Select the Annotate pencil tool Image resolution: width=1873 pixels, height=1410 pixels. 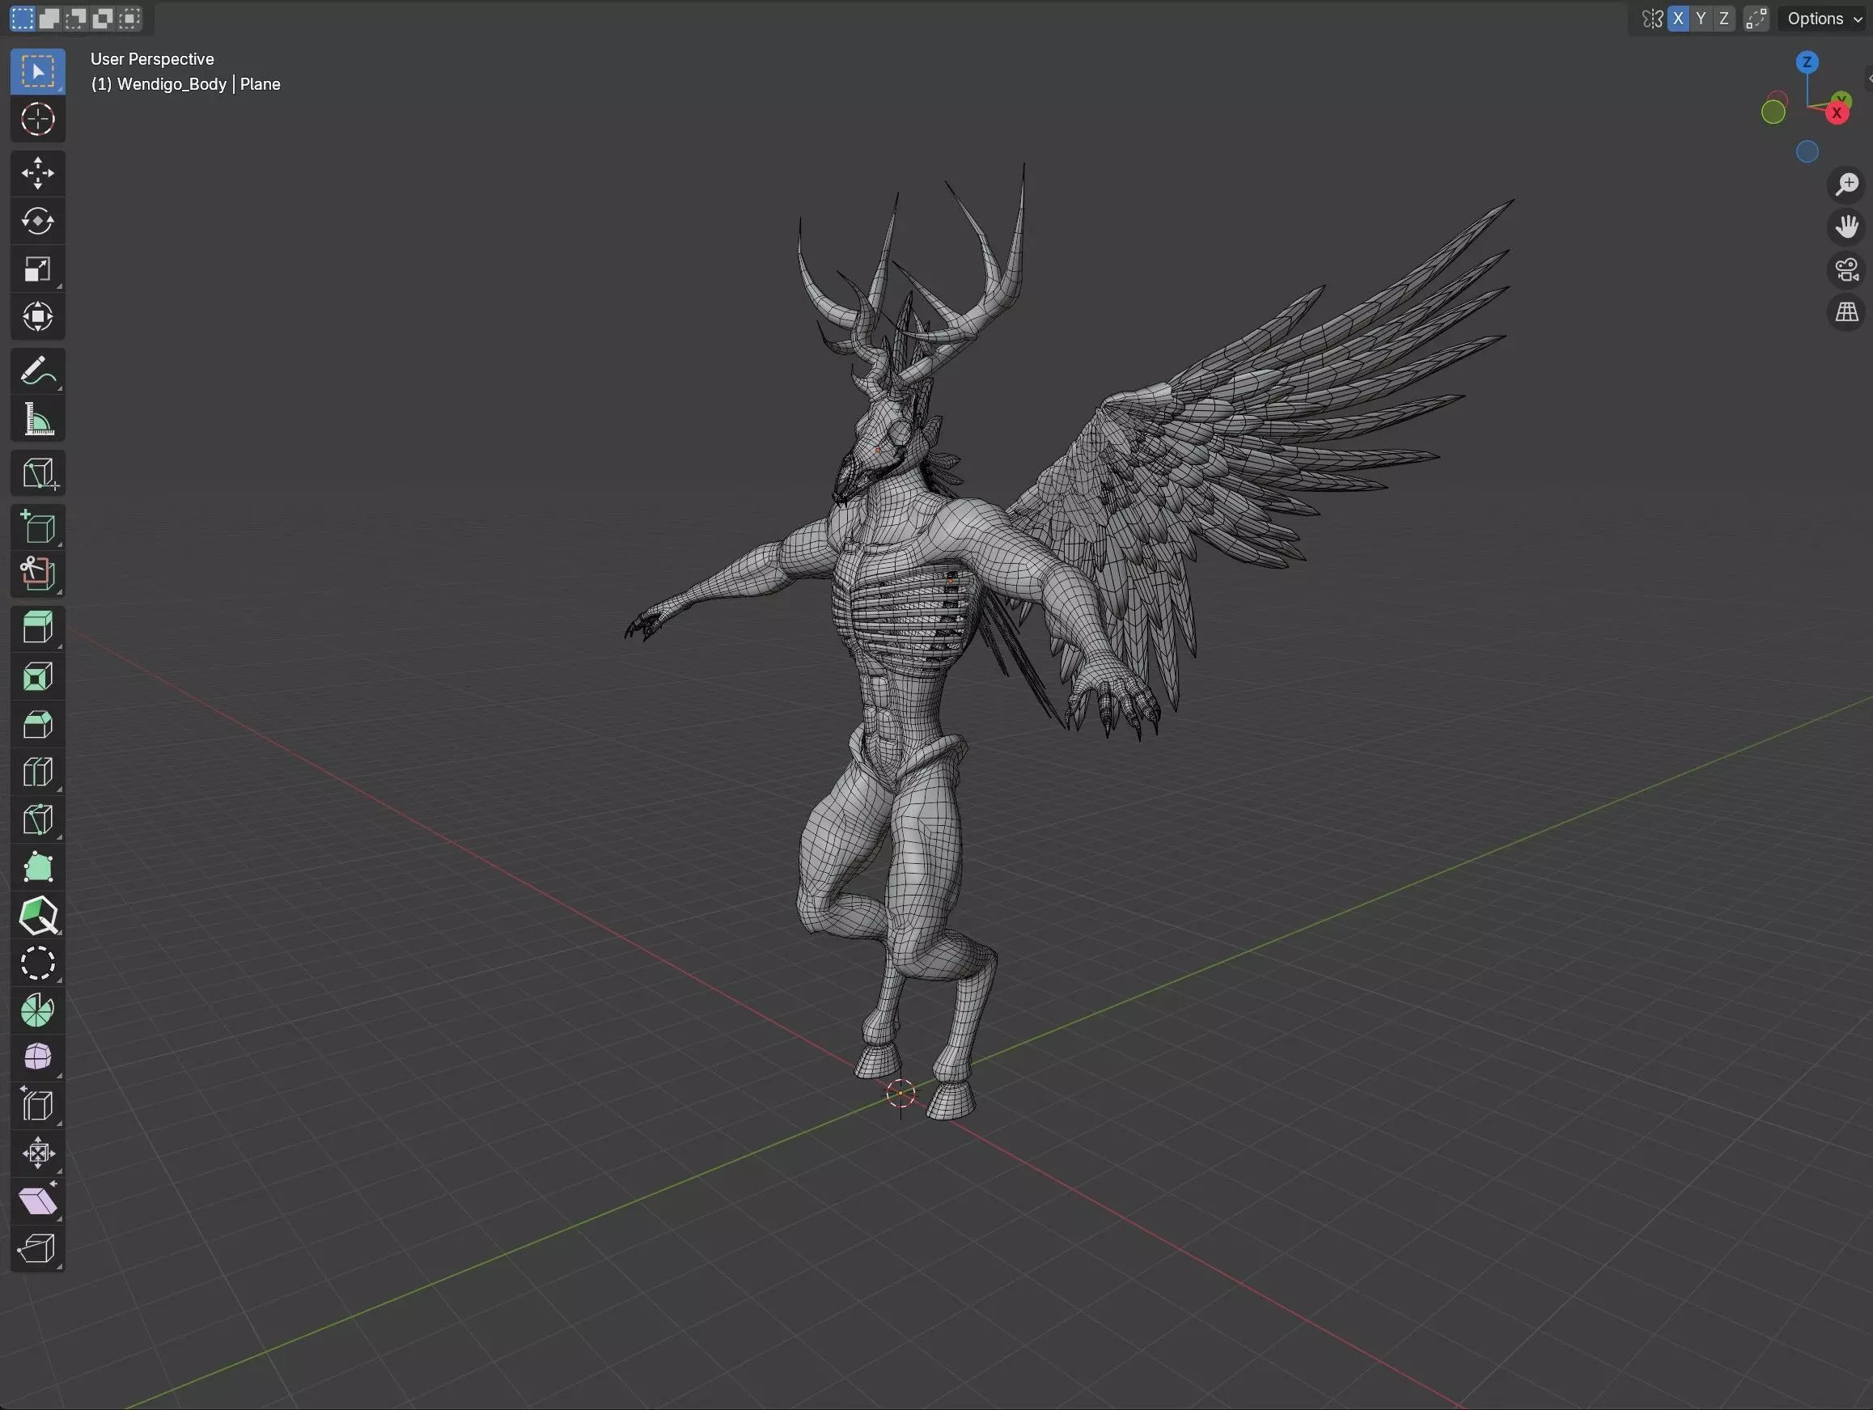click(x=37, y=371)
